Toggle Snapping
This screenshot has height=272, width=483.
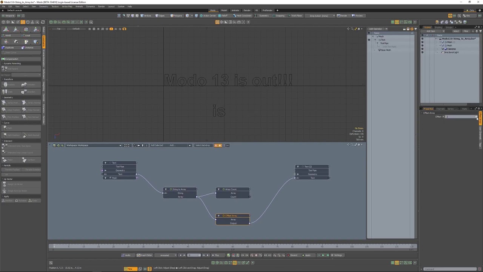tap(279, 16)
